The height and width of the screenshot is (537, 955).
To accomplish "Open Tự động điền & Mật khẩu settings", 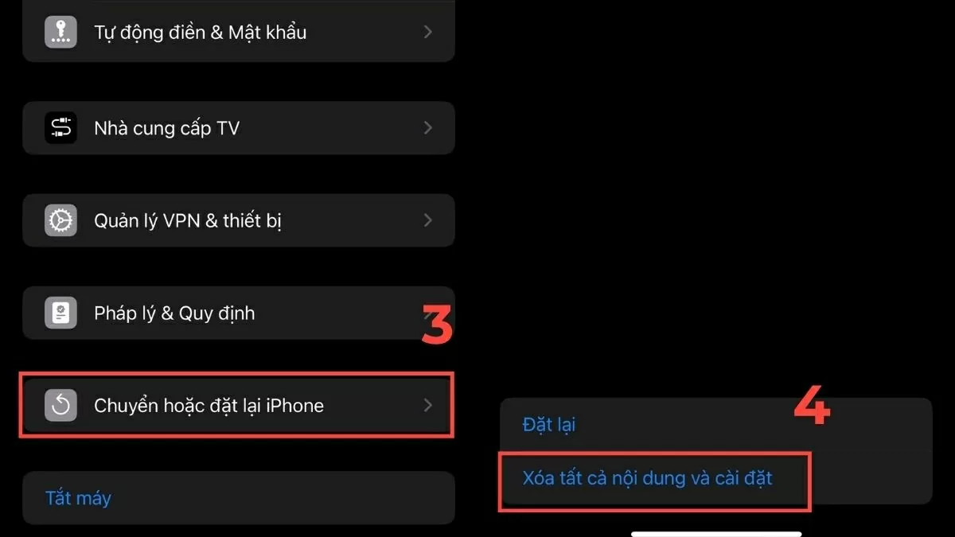I will pyautogui.click(x=239, y=31).
